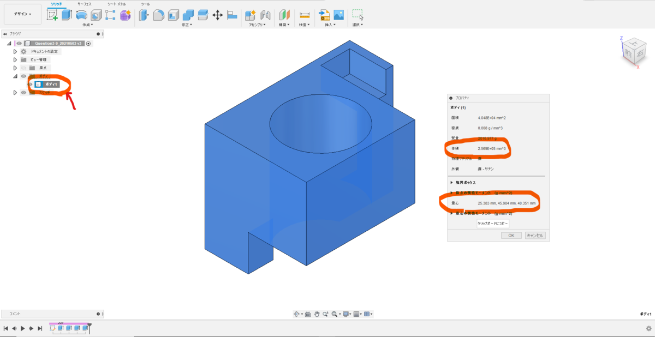Open the Display Settings monitor menu
Screen dimensions: 655x337
[x=346, y=314]
